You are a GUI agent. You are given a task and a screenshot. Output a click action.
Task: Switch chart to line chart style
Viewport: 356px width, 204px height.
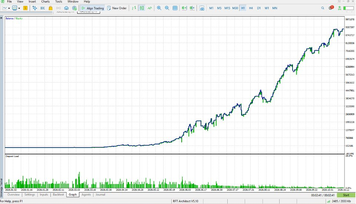149,8
